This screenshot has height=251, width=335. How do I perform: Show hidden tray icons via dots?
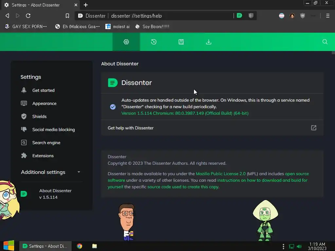pos(283,246)
